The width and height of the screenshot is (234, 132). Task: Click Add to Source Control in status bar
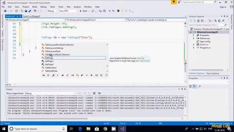219,123
